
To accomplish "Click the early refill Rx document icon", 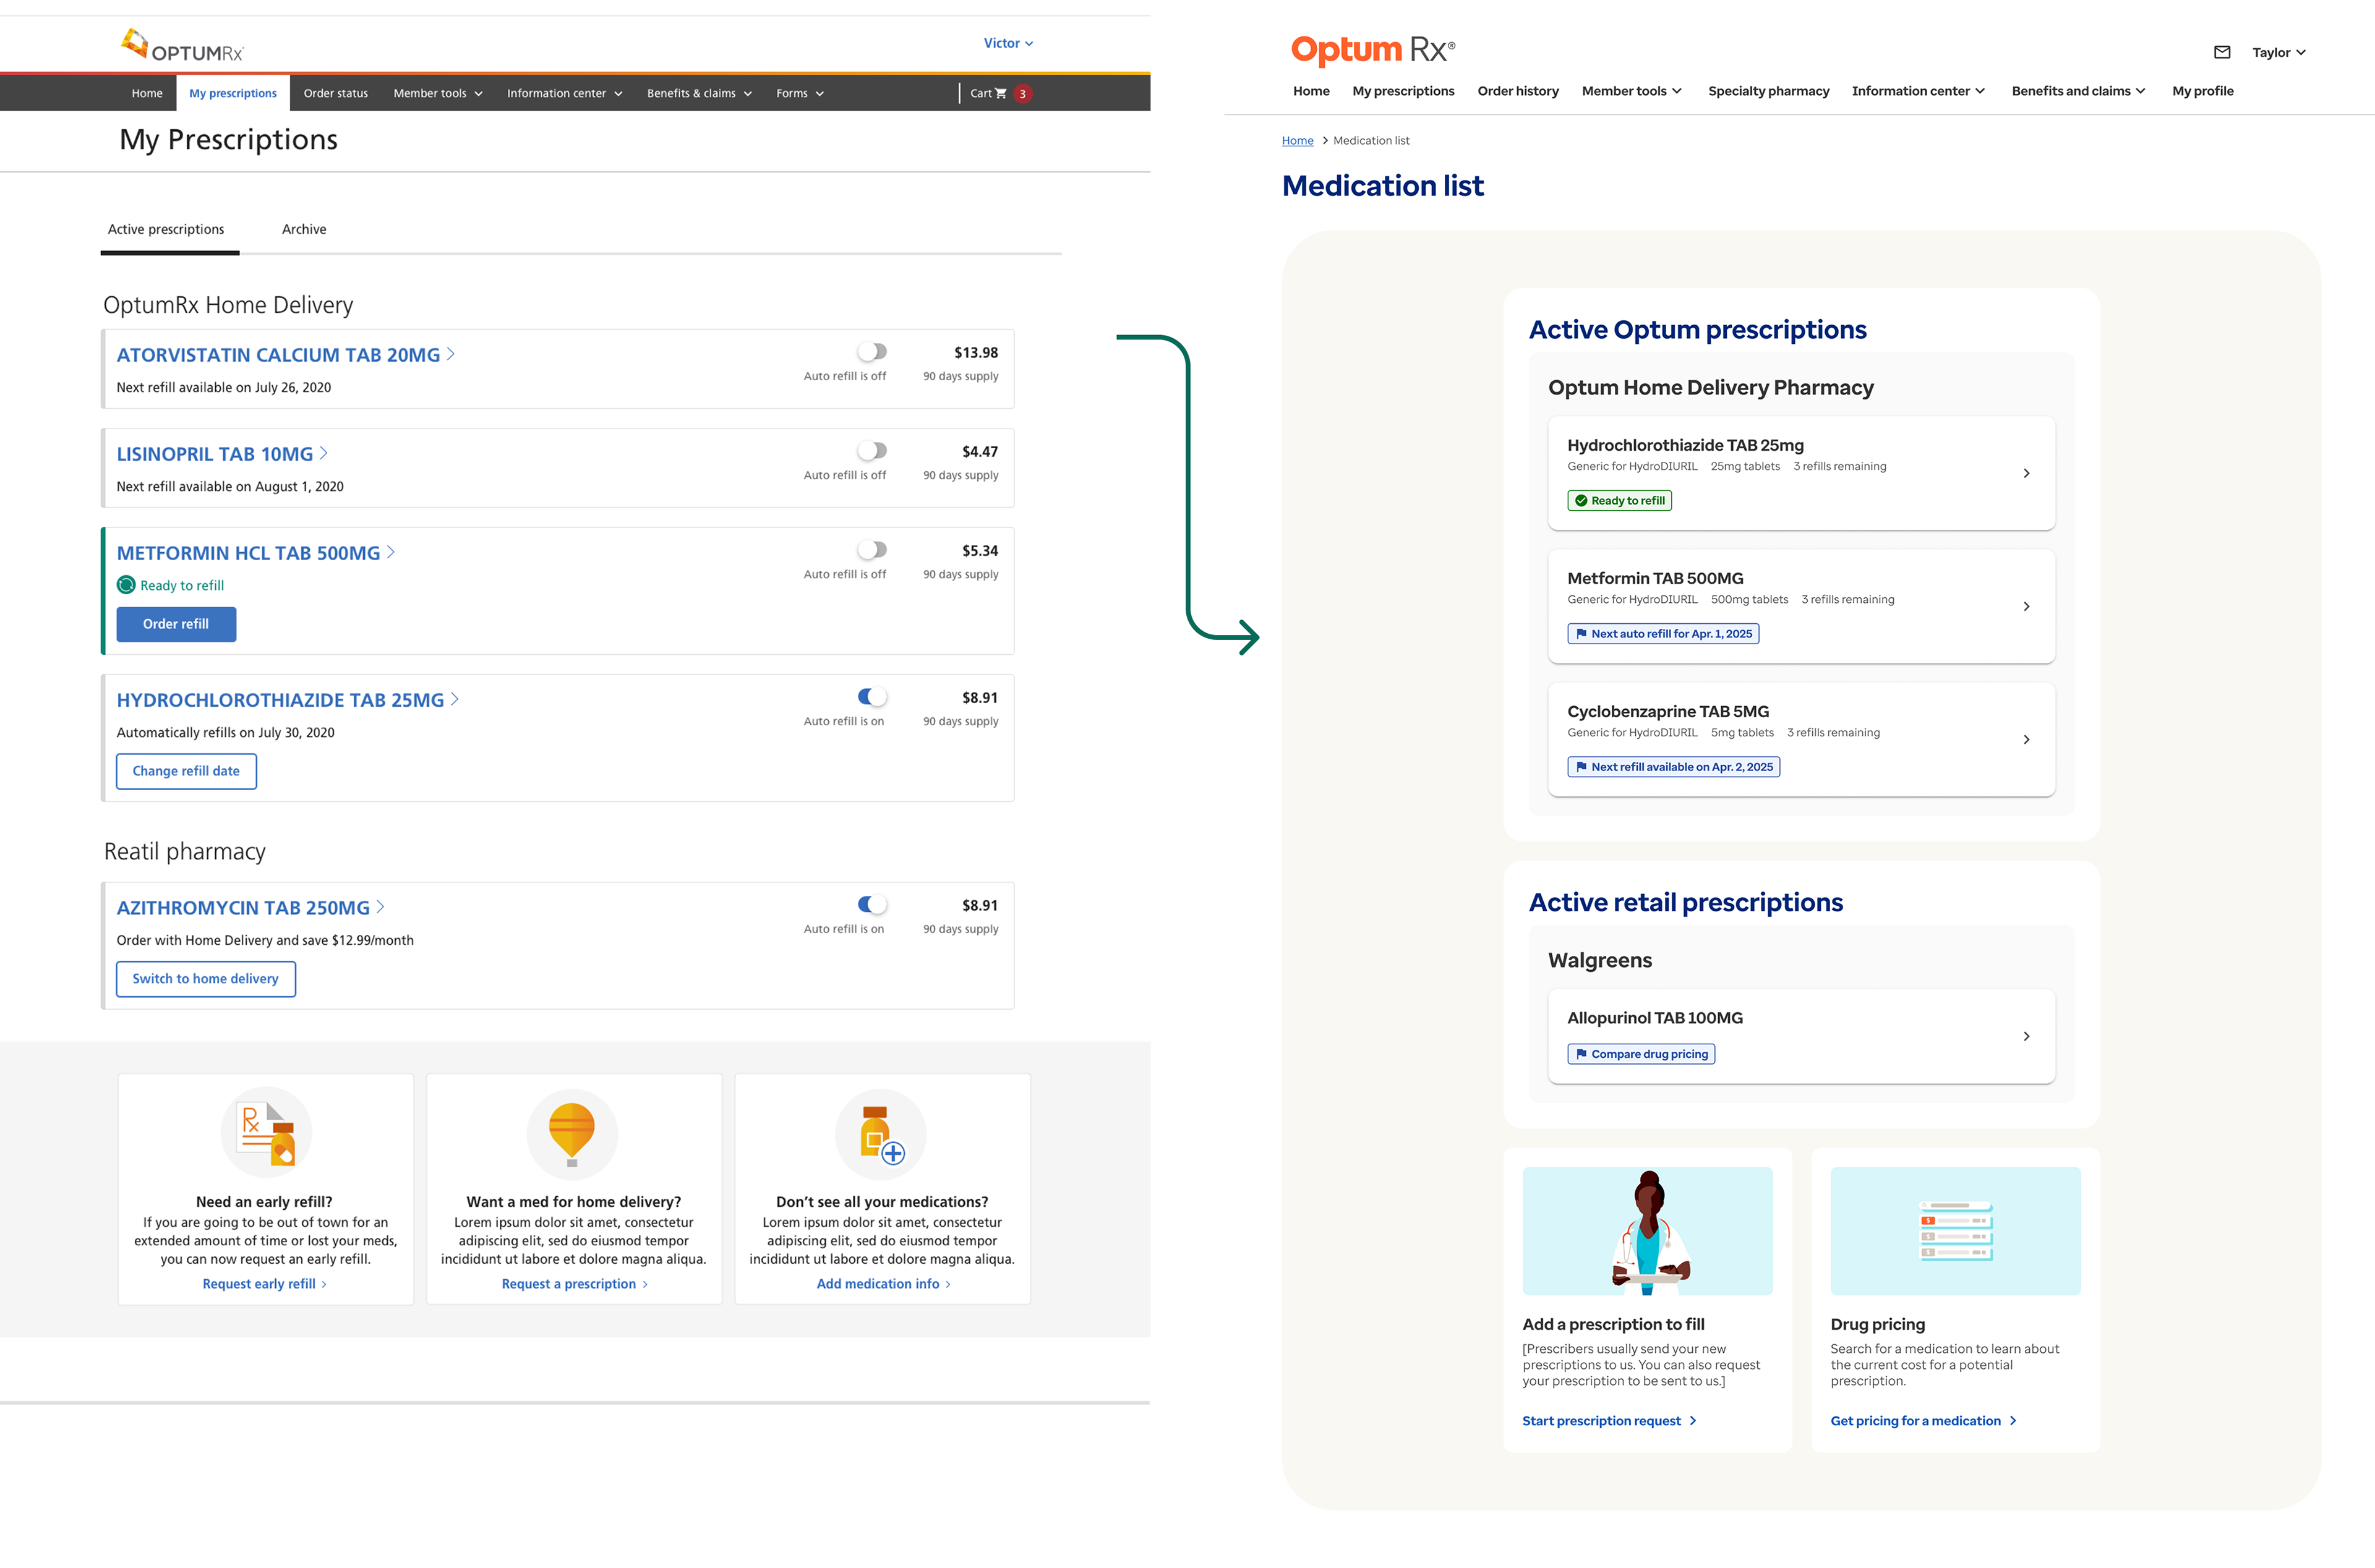I will point(266,1133).
